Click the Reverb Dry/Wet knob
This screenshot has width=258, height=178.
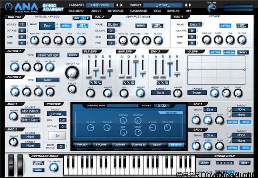click(167, 128)
